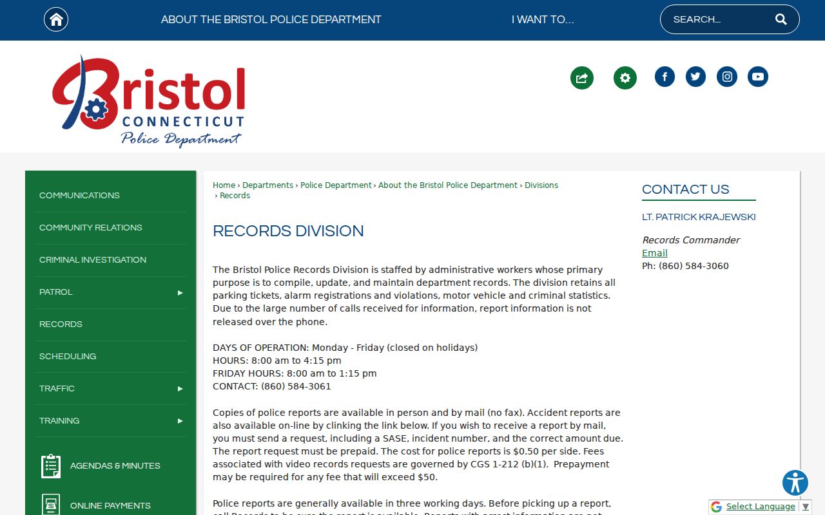
Task: Click the Days of Operation line
Action: pos(345,348)
